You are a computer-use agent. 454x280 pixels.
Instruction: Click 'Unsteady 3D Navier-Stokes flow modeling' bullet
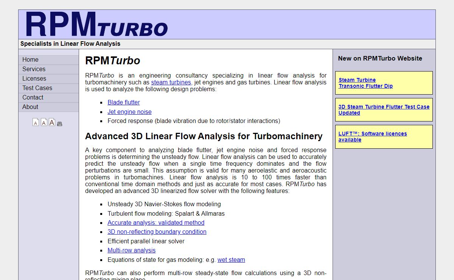(164, 204)
